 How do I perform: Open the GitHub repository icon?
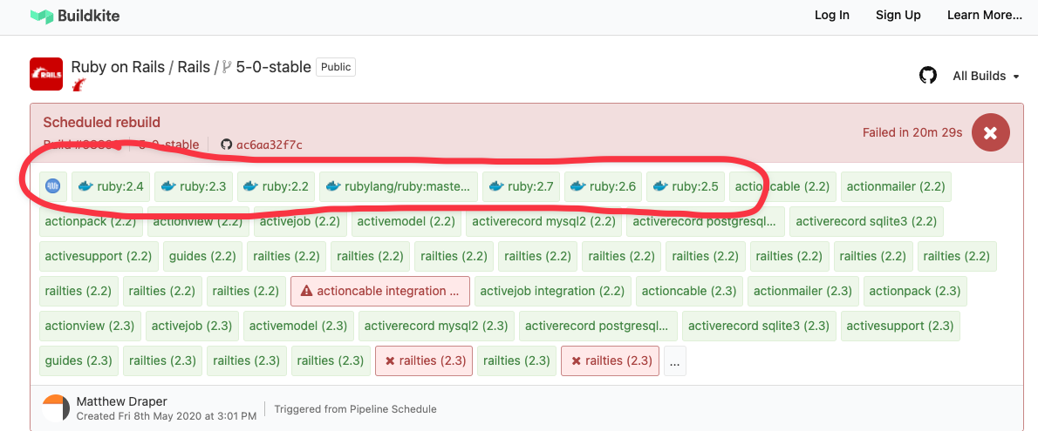point(928,76)
